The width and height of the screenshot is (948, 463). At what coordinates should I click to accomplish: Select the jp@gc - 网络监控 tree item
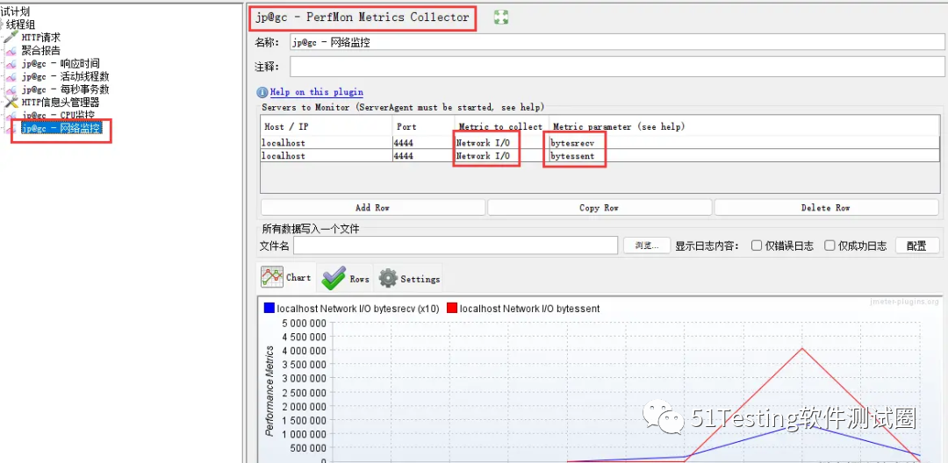pos(61,128)
